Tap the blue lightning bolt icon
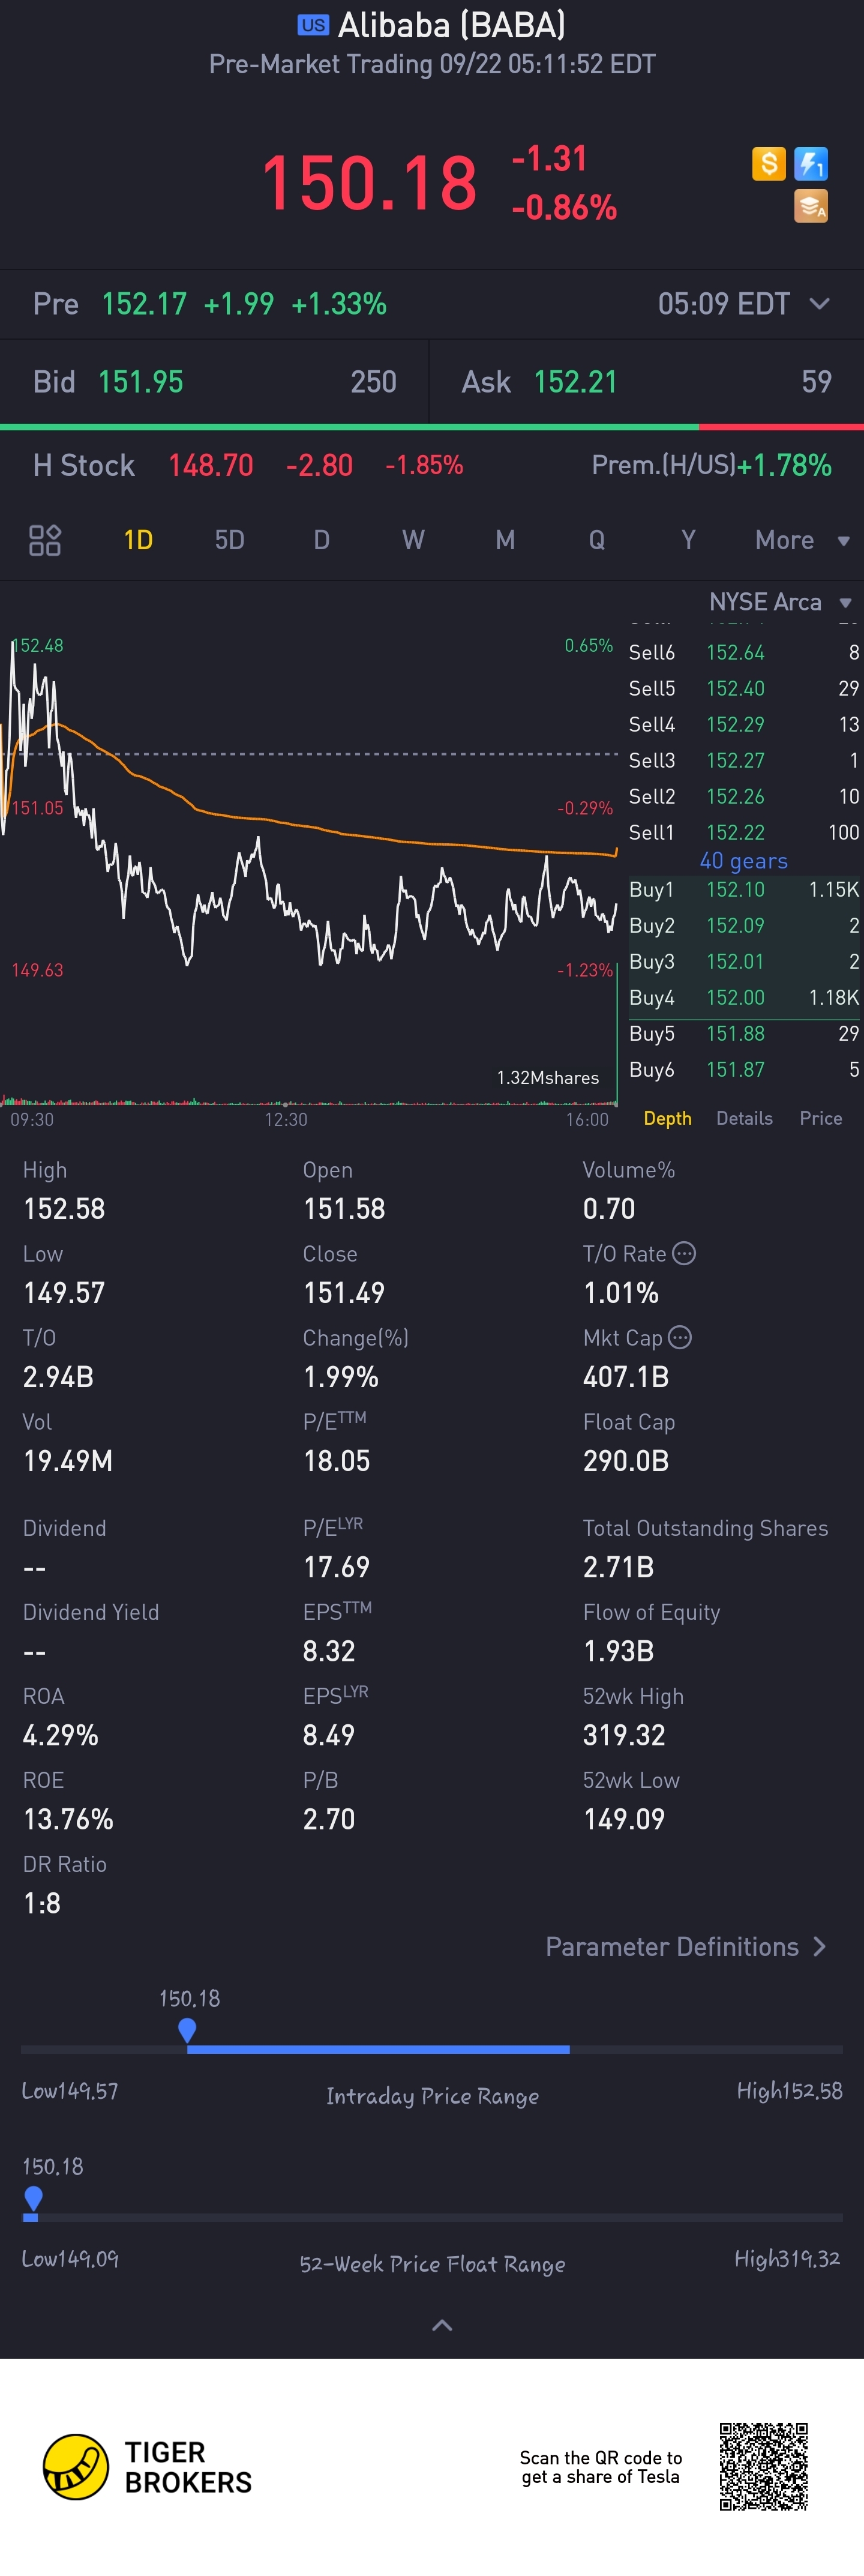 tap(810, 163)
